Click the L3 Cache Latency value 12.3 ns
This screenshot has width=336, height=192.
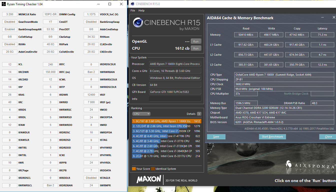tap(322, 65)
